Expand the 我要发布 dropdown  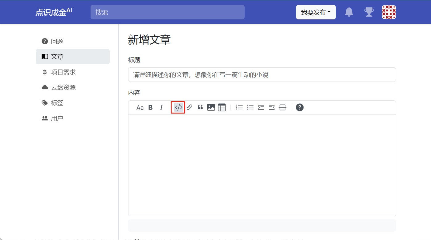point(316,12)
